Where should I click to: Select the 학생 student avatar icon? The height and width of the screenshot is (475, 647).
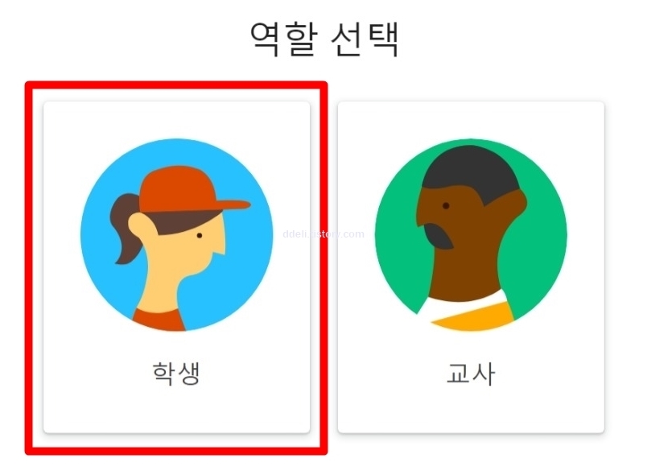(176, 235)
